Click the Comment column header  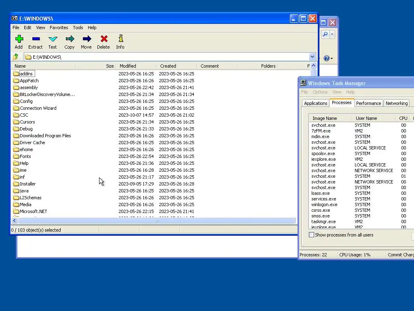coord(217,66)
